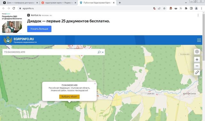The width and height of the screenshot is (205, 121).
Task: Reload the egrpinfo.ru page
Action: click(14, 8)
